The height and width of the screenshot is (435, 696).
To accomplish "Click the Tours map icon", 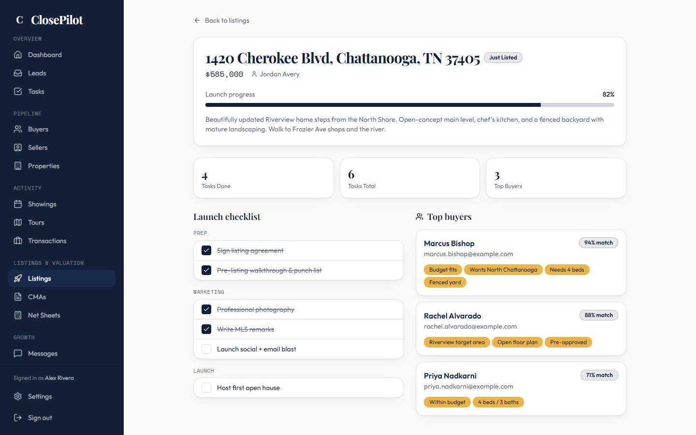I will (18, 222).
